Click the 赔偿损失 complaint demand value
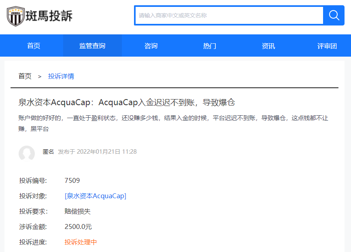351x252 pixels. pos(77,211)
